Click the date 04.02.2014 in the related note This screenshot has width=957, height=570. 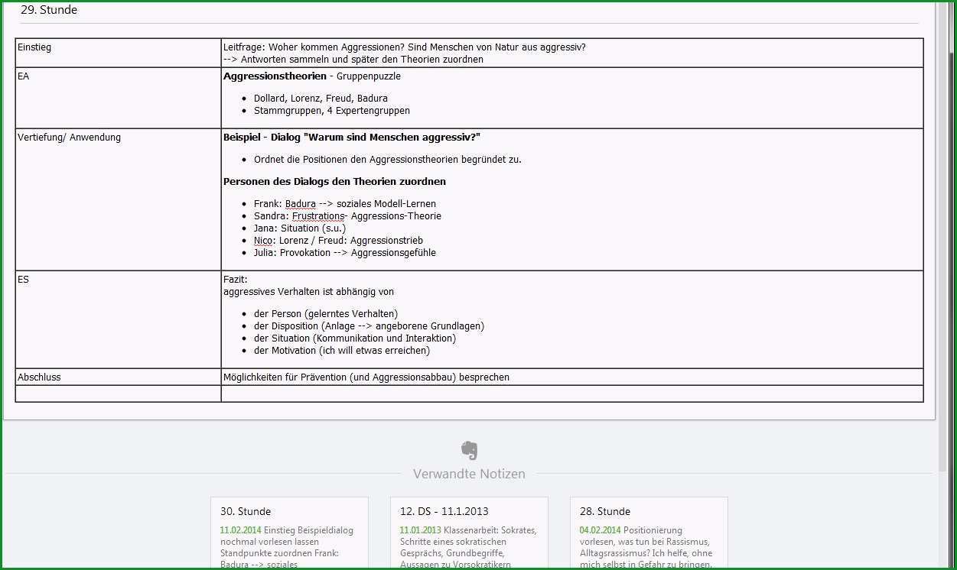(x=600, y=530)
